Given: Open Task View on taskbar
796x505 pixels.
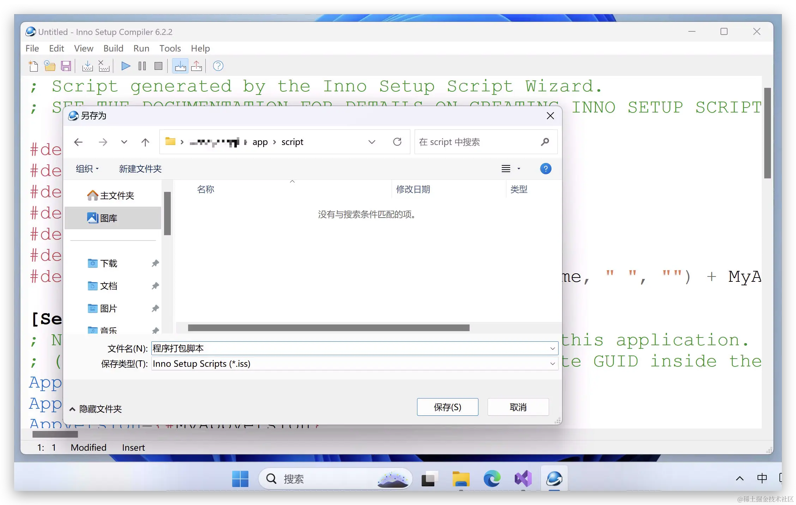Looking at the screenshot, I should (x=429, y=479).
